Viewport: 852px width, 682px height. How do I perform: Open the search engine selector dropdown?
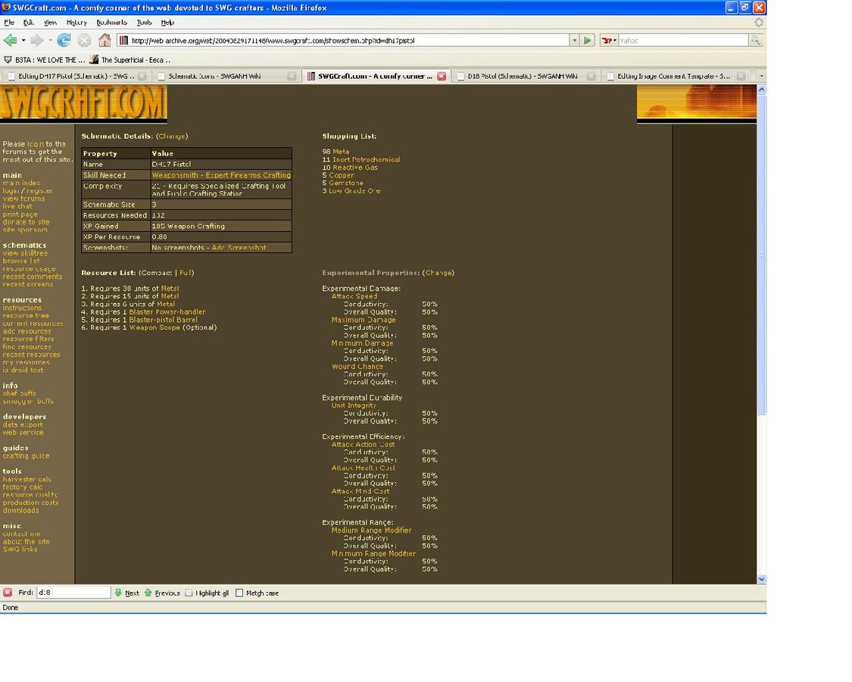point(609,40)
